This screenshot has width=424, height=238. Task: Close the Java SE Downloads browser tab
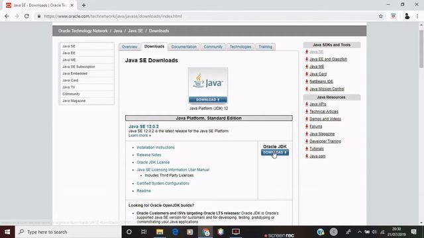pos(72,5)
